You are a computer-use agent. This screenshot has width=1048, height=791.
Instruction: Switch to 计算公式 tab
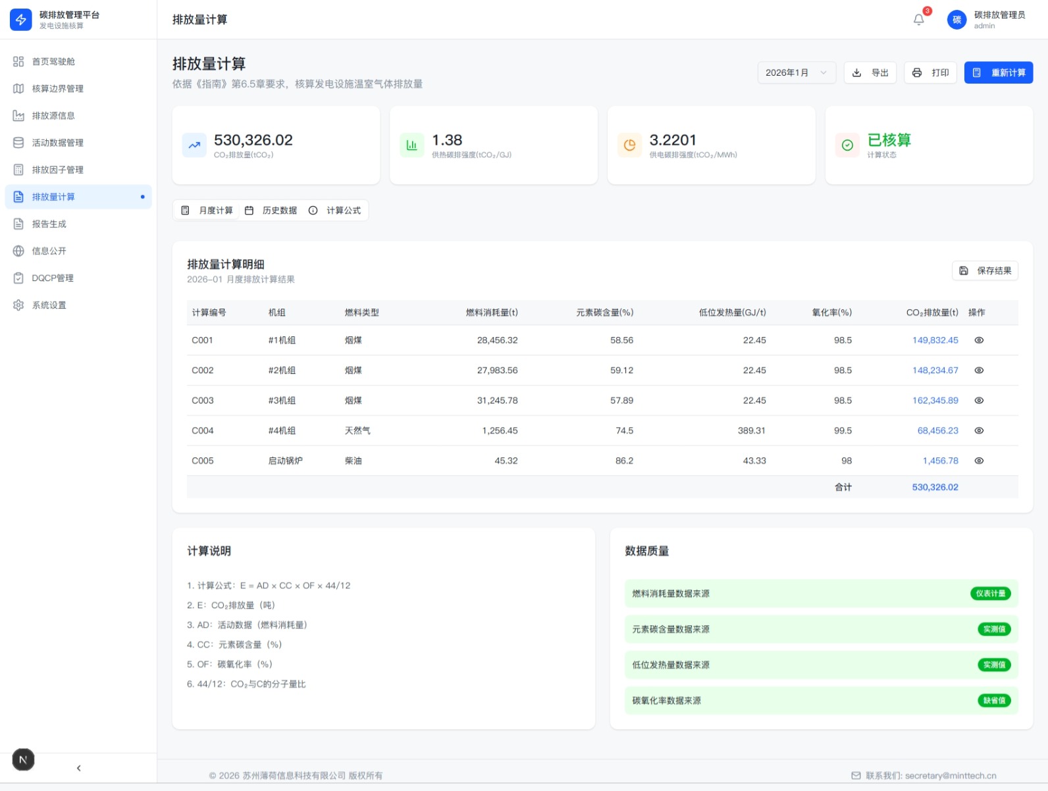click(x=336, y=211)
